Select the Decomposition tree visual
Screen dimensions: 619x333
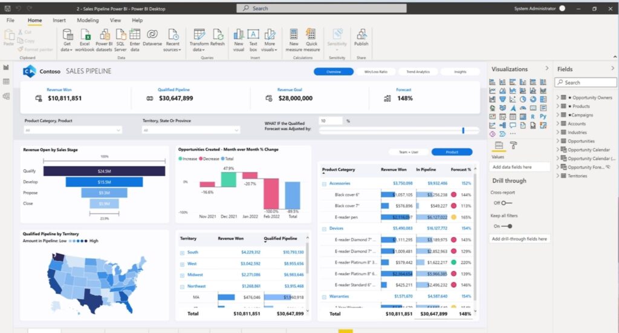click(502, 125)
